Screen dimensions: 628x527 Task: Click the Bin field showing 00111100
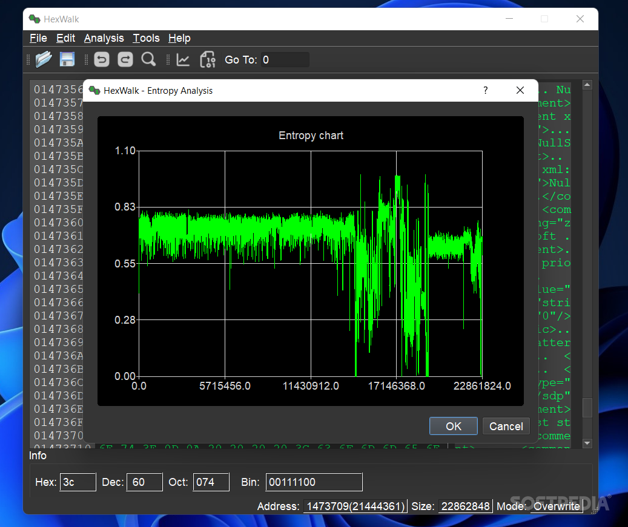click(x=314, y=482)
